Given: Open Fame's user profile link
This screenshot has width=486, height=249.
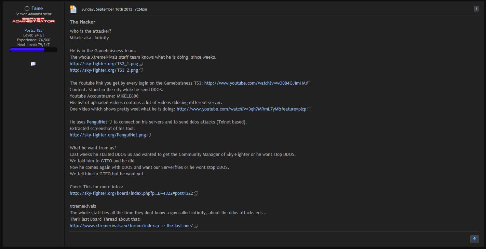Looking at the screenshot, I should pos(37,8).
